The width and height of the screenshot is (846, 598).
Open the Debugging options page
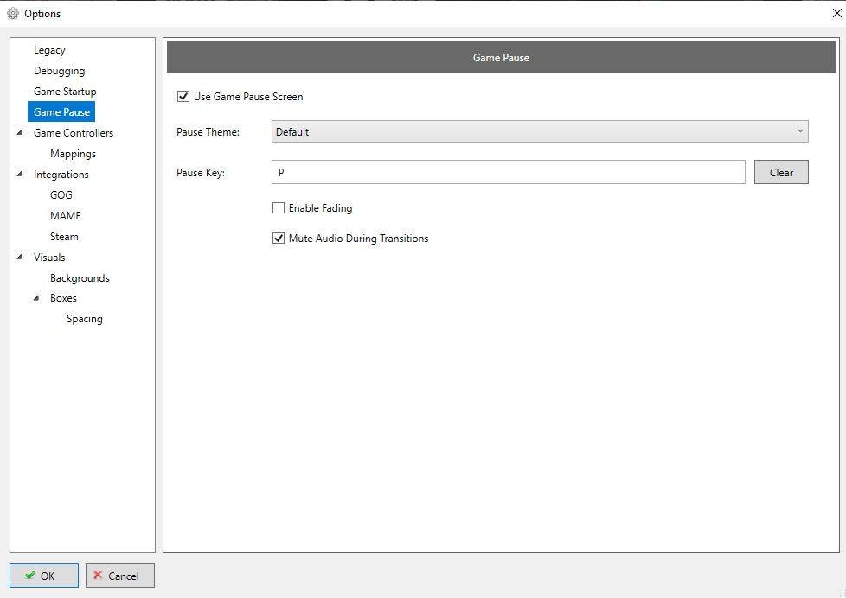(60, 71)
